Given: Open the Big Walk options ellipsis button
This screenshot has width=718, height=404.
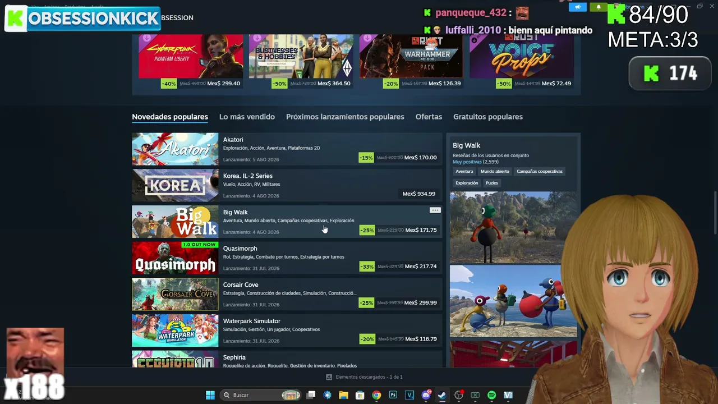Looking at the screenshot, I should point(435,210).
